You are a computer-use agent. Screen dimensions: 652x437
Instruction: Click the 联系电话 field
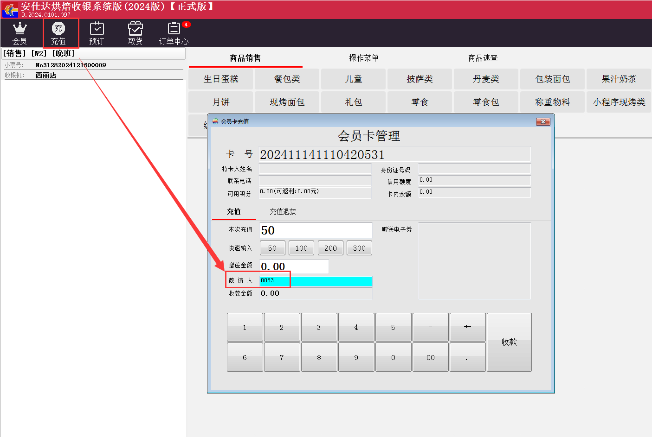click(x=315, y=181)
